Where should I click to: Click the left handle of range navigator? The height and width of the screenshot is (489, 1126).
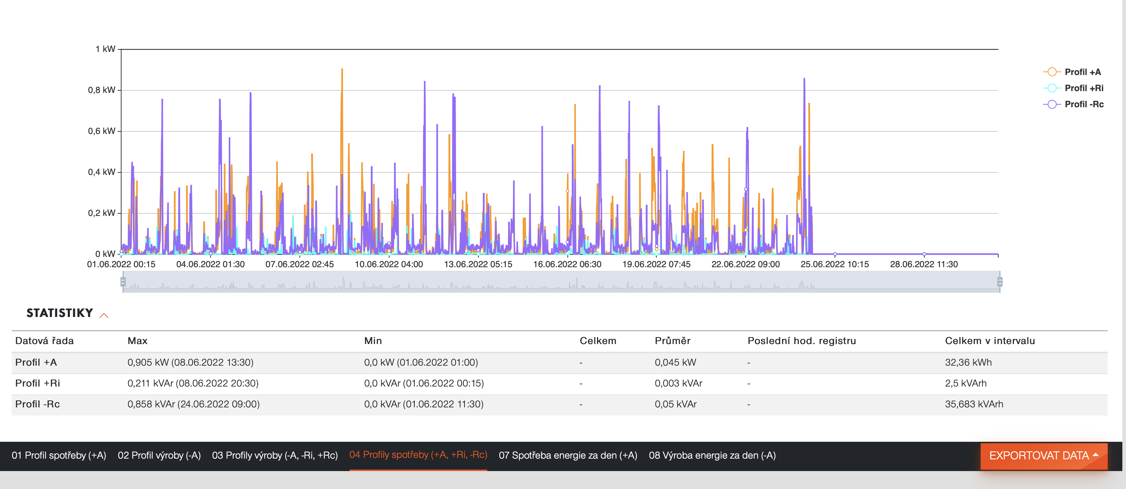pos(123,282)
